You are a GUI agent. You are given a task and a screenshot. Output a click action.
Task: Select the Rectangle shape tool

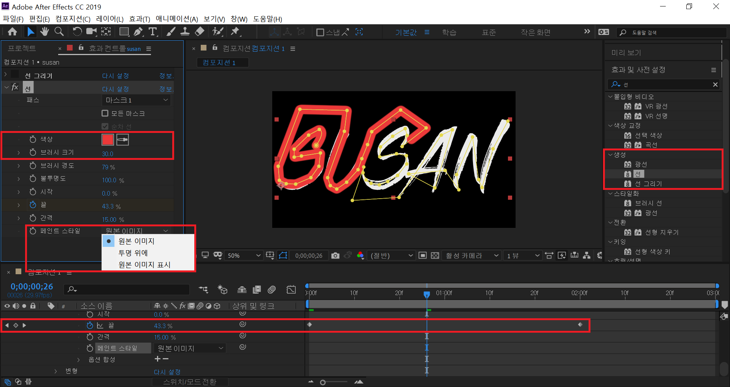pyautogui.click(x=124, y=32)
